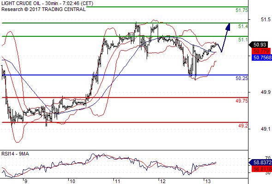Click the 51.5 price axis label
Screen dimensions: 272x184
pos(266,19)
